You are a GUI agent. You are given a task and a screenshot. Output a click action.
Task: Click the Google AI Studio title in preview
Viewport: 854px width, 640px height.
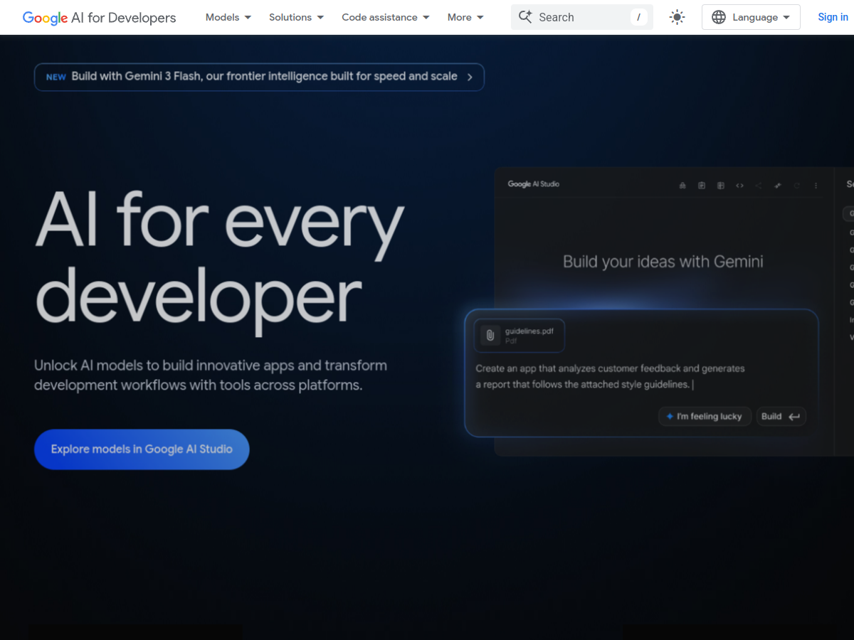point(534,184)
